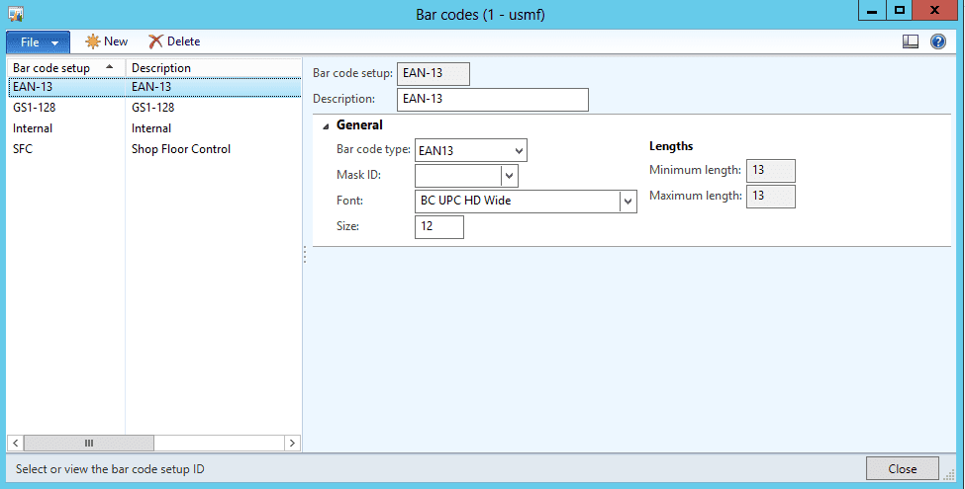The height and width of the screenshot is (489, 965).
Task: Select the SFC Shop Floor Control row
Action: 23,149
